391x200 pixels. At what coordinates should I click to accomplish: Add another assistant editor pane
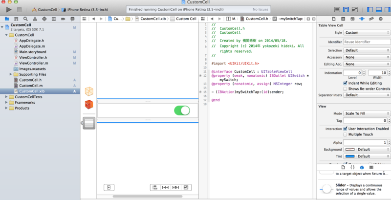(308, 19)
